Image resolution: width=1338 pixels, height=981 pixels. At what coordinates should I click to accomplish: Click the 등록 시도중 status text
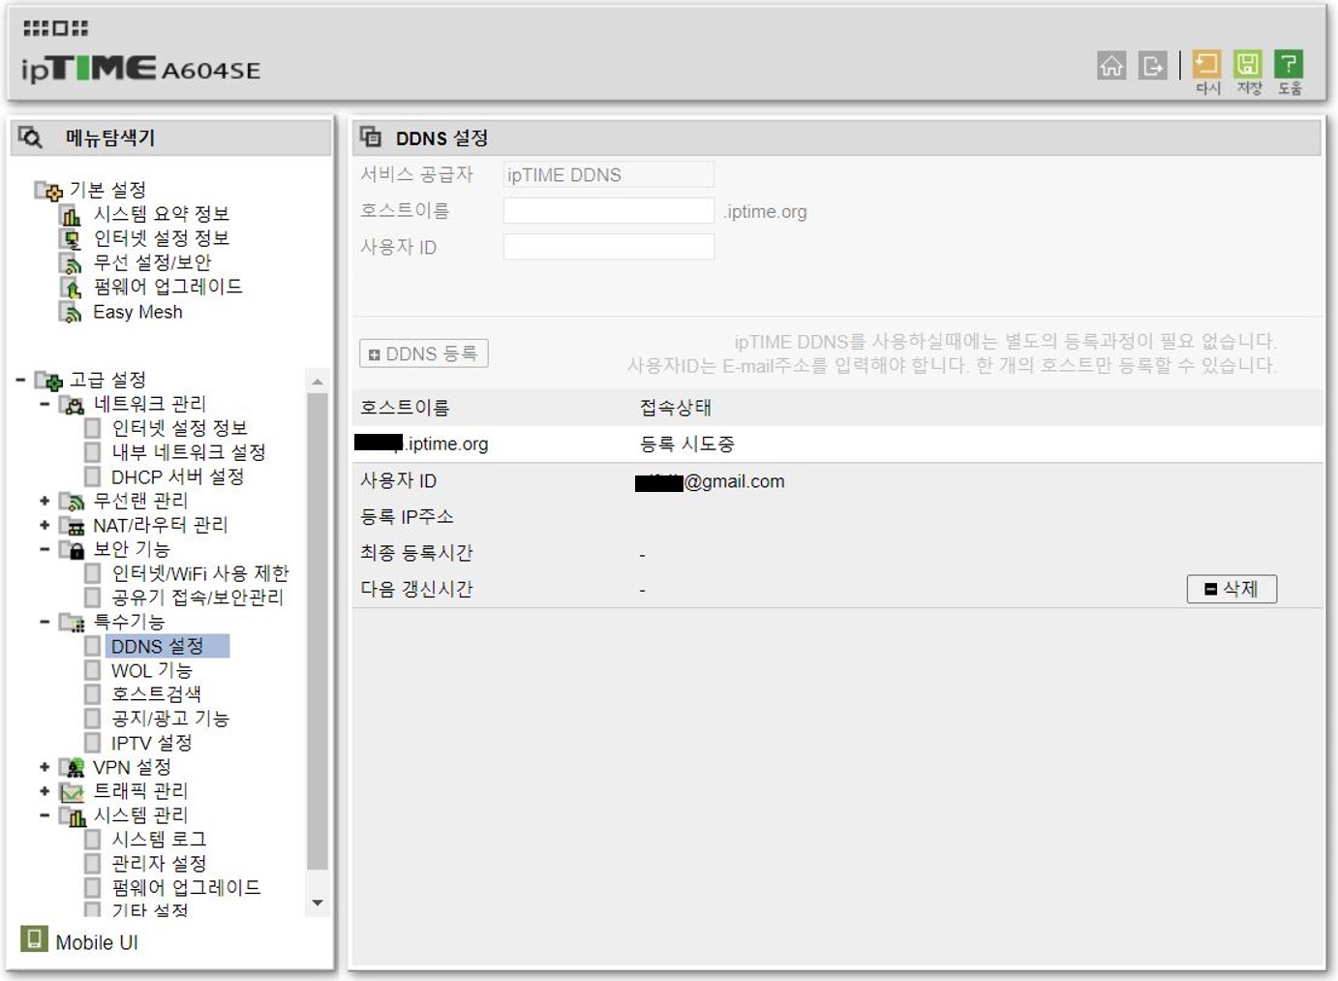pyautogui.click(x=687, y=444)
